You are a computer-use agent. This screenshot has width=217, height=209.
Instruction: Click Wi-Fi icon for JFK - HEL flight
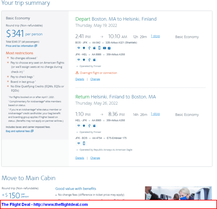(79, 60)
